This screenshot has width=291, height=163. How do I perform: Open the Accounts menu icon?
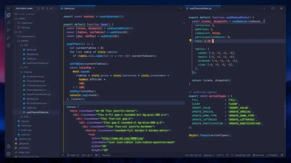[x=9, y=146]
